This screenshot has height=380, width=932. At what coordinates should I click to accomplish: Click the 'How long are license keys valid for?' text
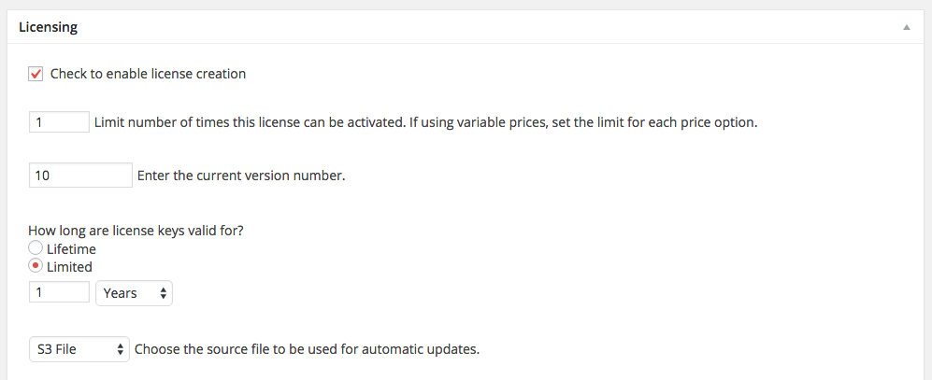[x=136, y=231]
